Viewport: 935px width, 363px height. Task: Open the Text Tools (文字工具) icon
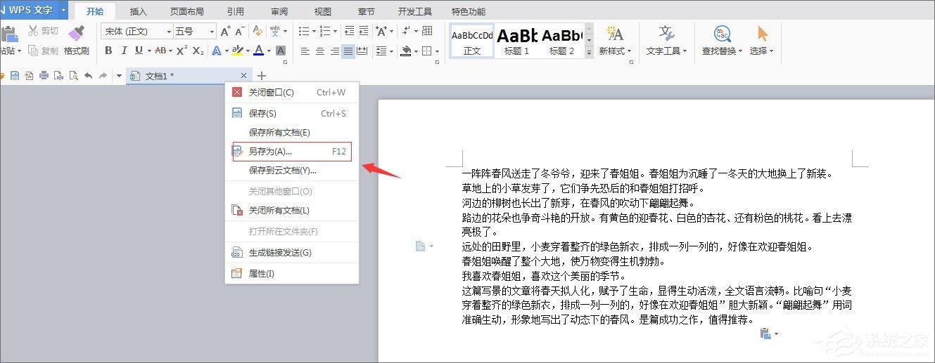(x=666, y=33)
